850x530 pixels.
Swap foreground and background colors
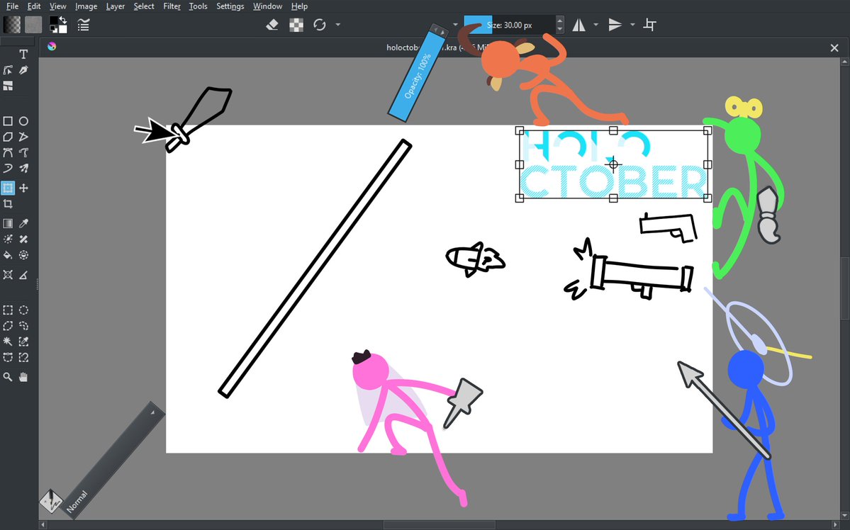coord(63,20)
